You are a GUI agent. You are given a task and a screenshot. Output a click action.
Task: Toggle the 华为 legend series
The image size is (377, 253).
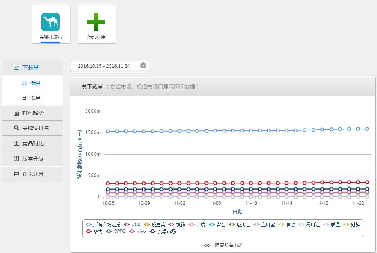pos(94,231)
